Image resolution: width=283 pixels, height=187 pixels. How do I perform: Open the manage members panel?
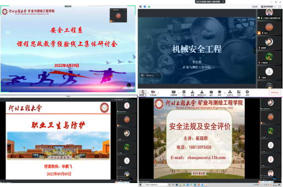[x=202, y=93]
